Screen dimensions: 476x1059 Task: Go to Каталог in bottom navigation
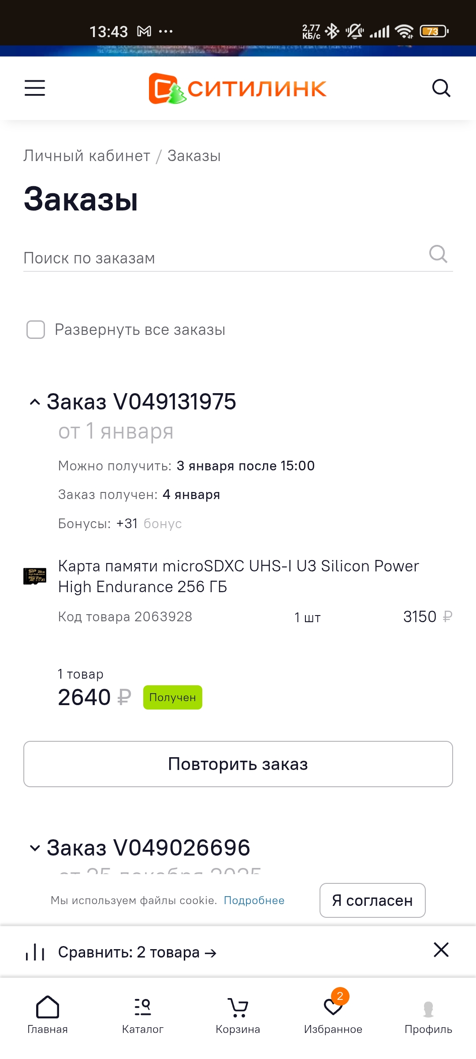143,1014
